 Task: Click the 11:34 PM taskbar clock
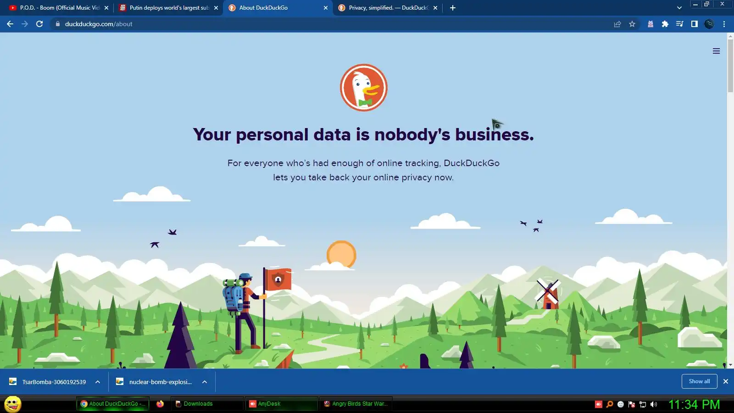(694, 404)
